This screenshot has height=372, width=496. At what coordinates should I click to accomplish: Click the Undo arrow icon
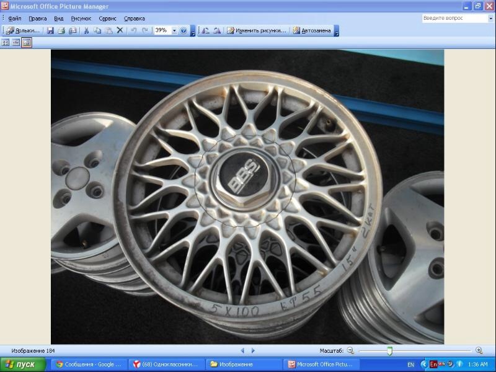tap(133, 30)
